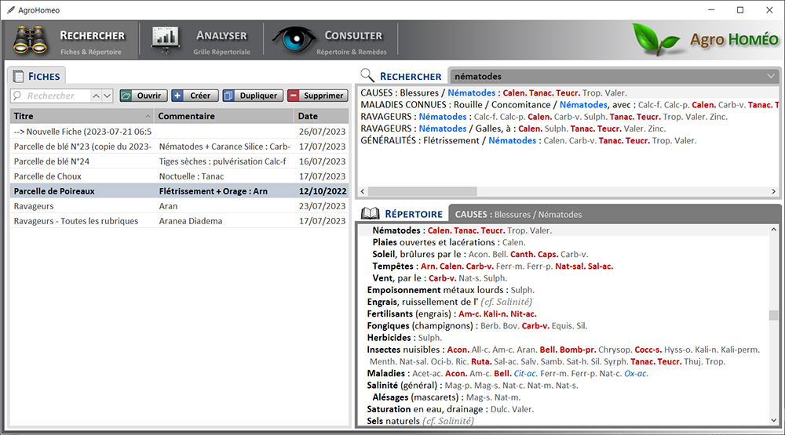This screenshot has width=785, height=435.
Task: Click the RAVAGEURS : Nématodes : Calc-f result
Action: tap(544, 117)
